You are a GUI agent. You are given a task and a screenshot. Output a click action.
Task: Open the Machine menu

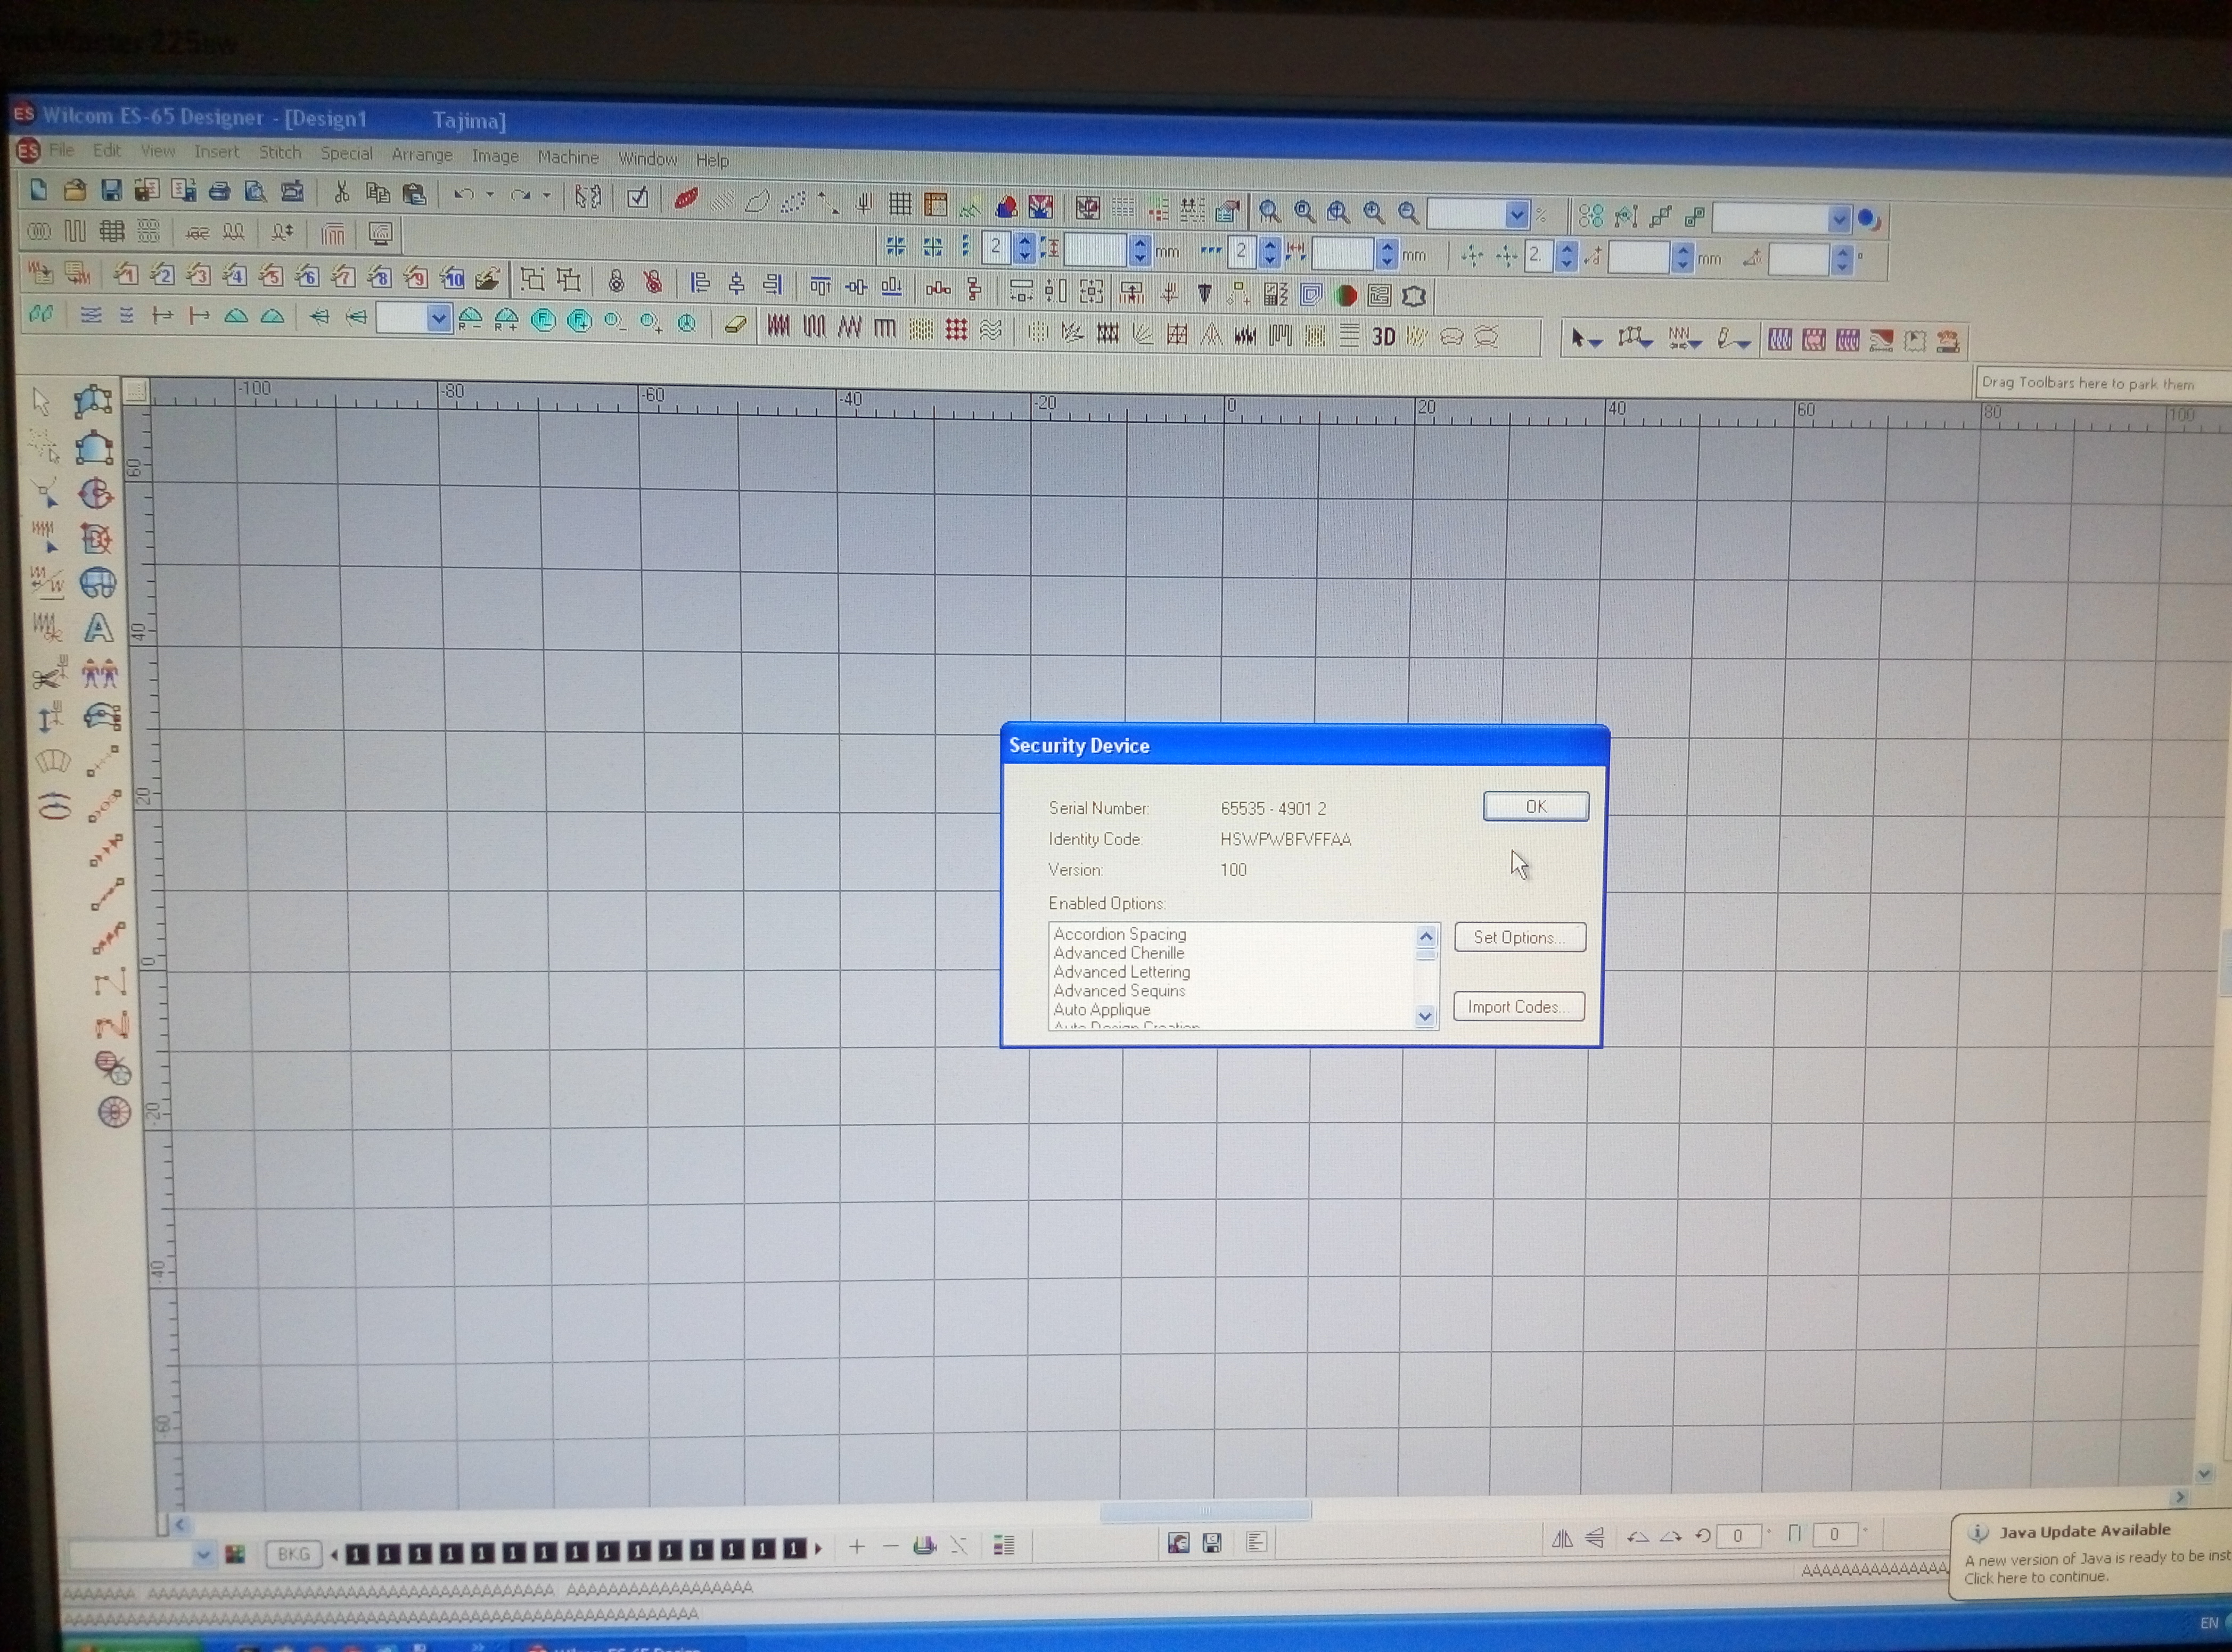pyautogui.click(x=567, y=157)
